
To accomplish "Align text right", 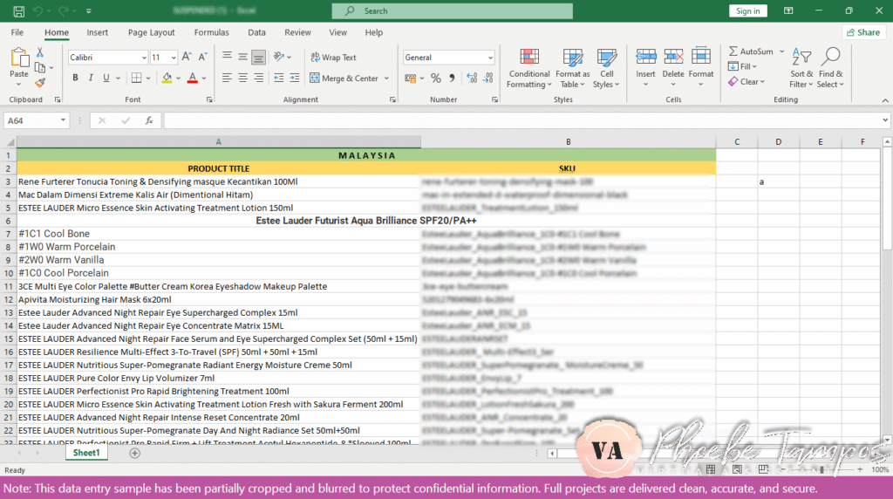I will click(258, 78).
